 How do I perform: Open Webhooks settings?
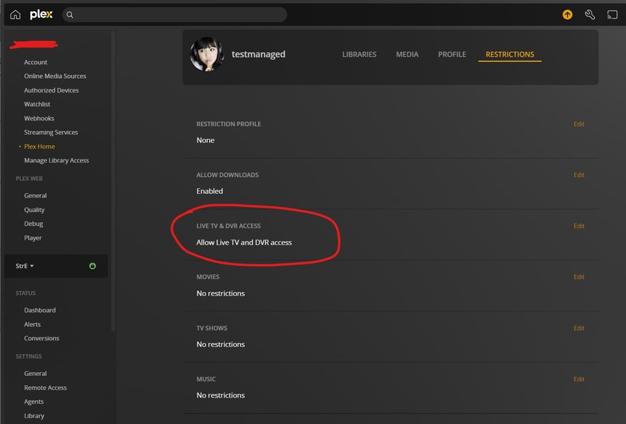point(39,118)
